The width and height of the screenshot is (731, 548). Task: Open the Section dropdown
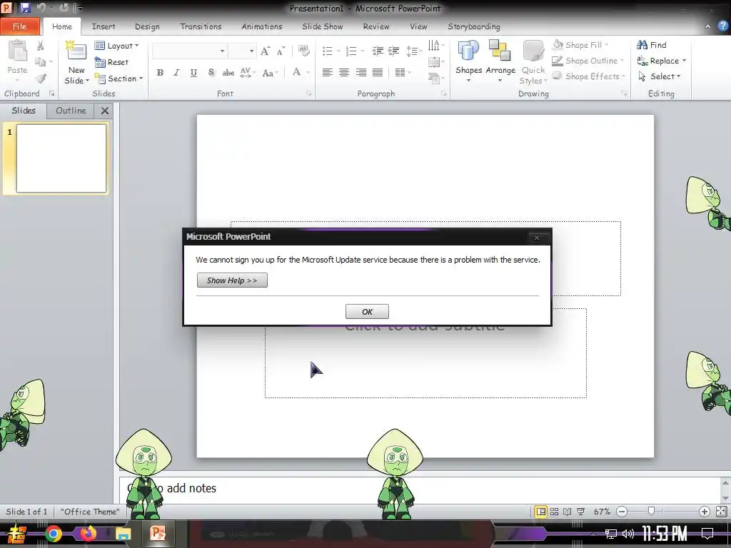119,78
